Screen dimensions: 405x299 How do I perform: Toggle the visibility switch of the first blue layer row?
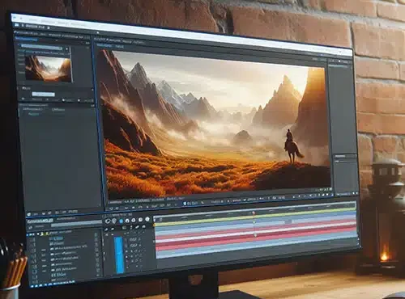pyautogui.click(x=32, y=239)
